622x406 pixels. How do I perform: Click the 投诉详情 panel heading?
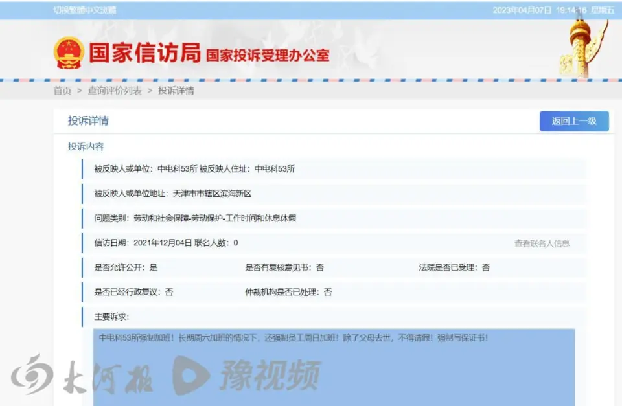tap(88, 121)
